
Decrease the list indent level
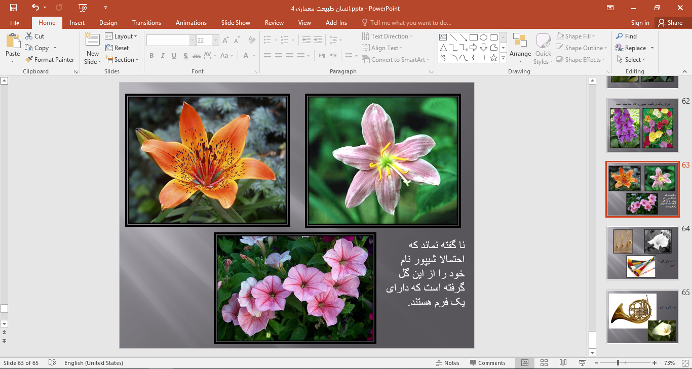(x=306, y=40)
